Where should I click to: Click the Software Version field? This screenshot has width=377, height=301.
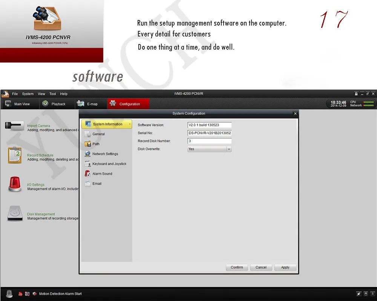pyautogui.click(x=209, y=125)
